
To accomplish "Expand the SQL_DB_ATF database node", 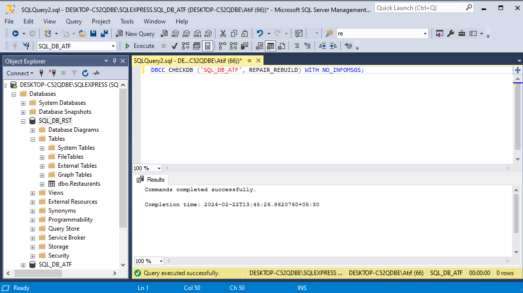I will point(23,265).
